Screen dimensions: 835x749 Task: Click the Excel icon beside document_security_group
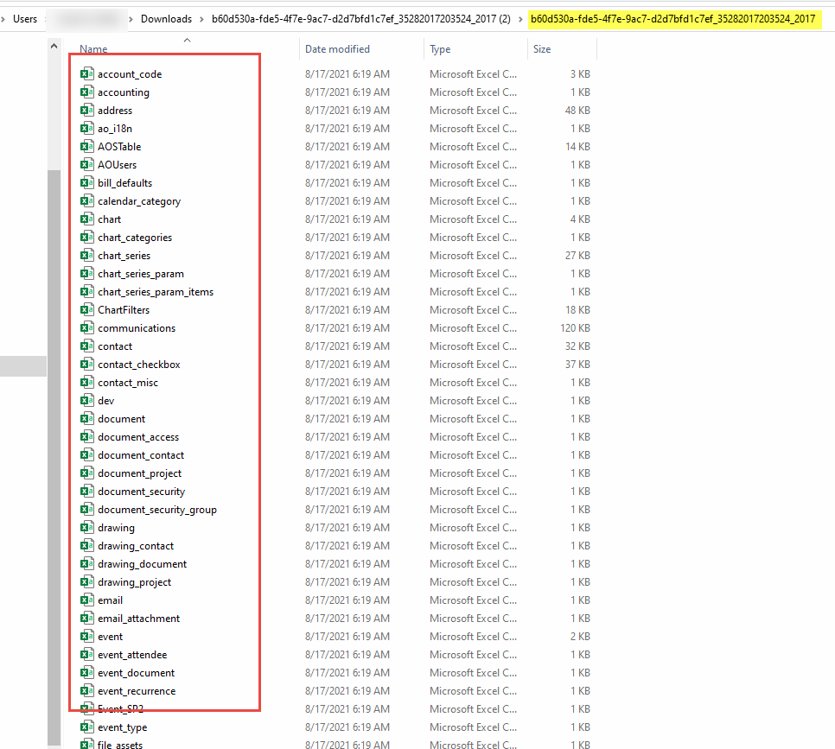click(x=86, y=509)
